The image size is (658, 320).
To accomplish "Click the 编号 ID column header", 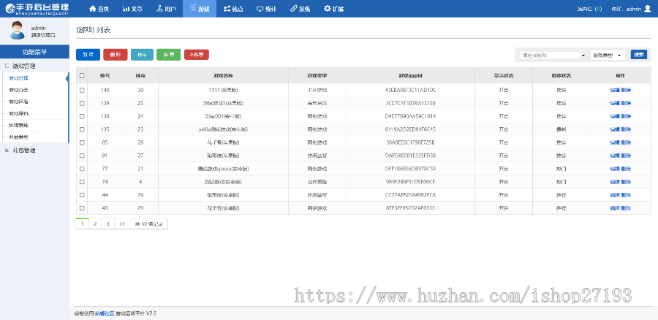I will click(x=105, y=76).
